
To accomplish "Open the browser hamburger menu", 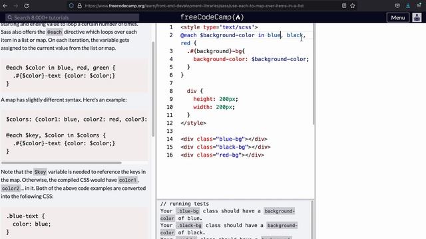I will [x=419, y=6].
